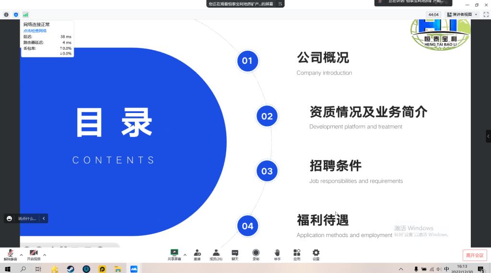
Task: Open the speaker view (演讲者视图) dropdown
Action: pos(462,15)
